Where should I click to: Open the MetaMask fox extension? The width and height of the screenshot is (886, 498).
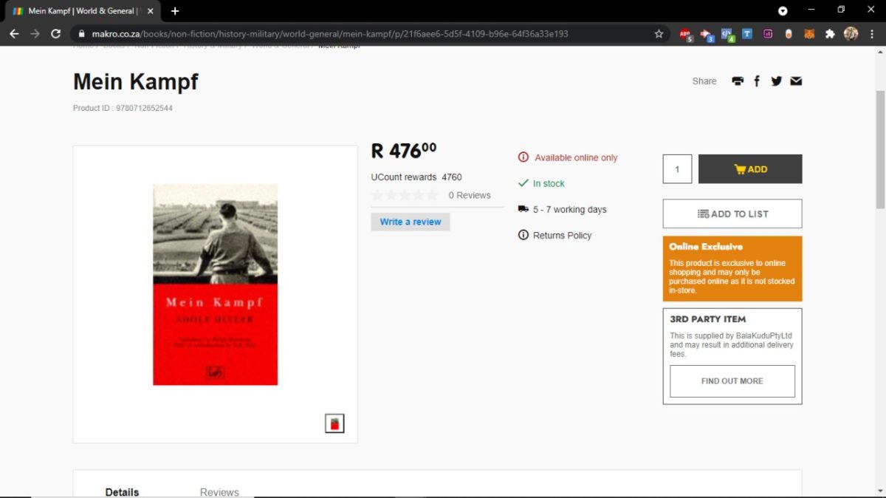pyautogui.click(x=809, y=34)
